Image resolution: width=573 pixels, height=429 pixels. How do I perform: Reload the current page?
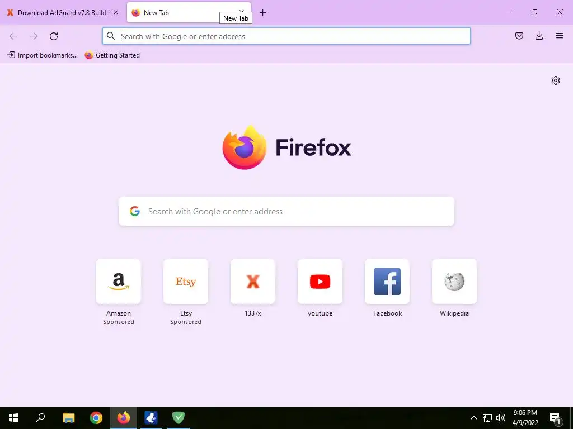[x=54, y=36]
